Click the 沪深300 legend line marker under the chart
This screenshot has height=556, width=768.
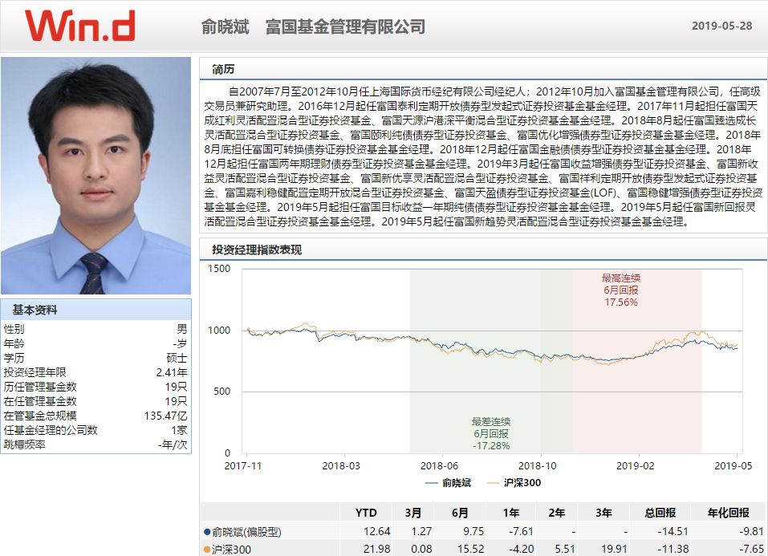493,483
